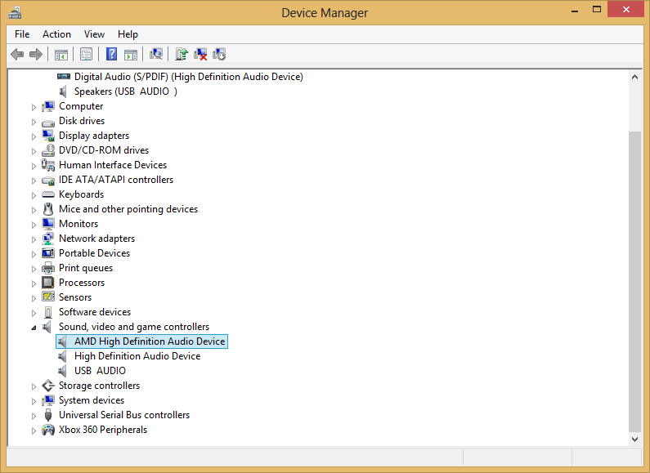
Task: Update driver software toolbar icon
Action: (x=182, y=54)
